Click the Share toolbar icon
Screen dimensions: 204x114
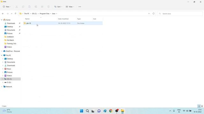42,7
